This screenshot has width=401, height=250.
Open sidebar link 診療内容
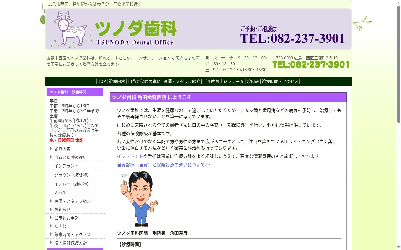tap(62, 149)
